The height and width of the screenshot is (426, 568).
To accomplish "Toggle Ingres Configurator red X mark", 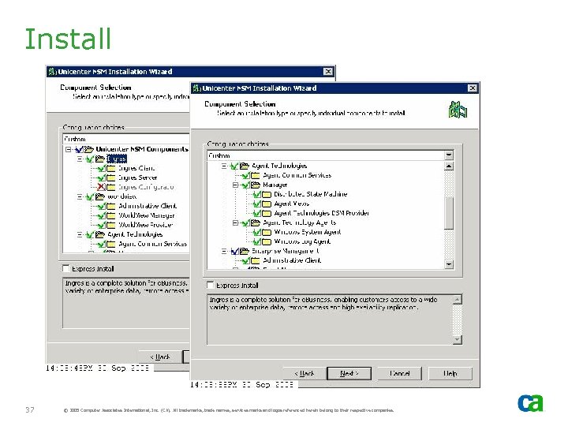I will (101, 187).
